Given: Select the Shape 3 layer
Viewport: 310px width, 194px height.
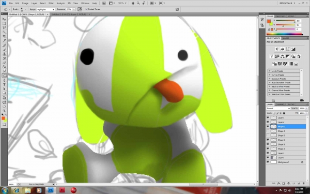Looking at the screenshot, I should [x=286, y=144].
